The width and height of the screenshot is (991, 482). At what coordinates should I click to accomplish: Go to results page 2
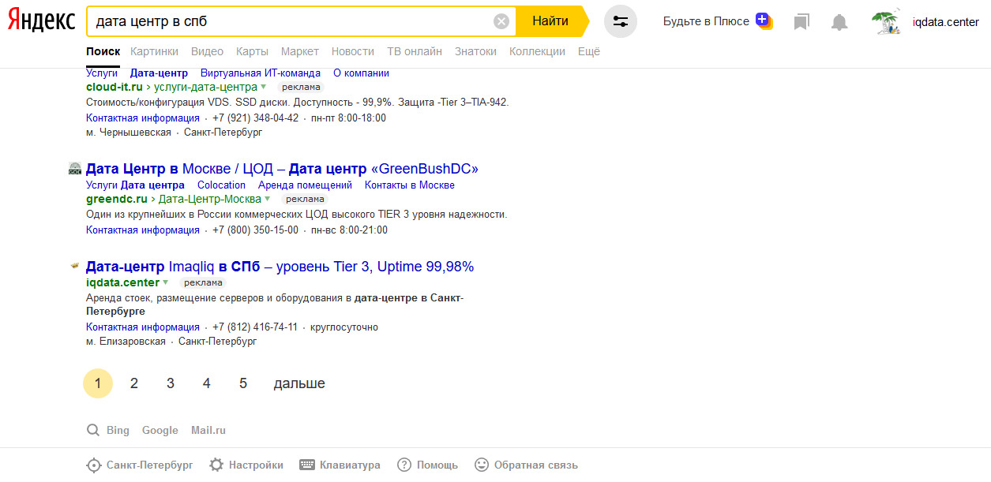click(134, 383)
